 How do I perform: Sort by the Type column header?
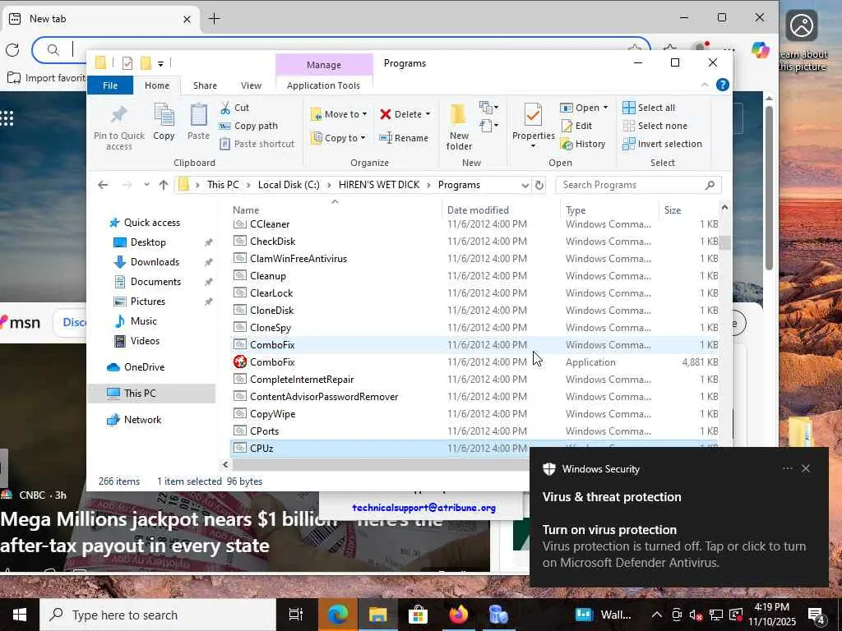[x=576, y=210]
